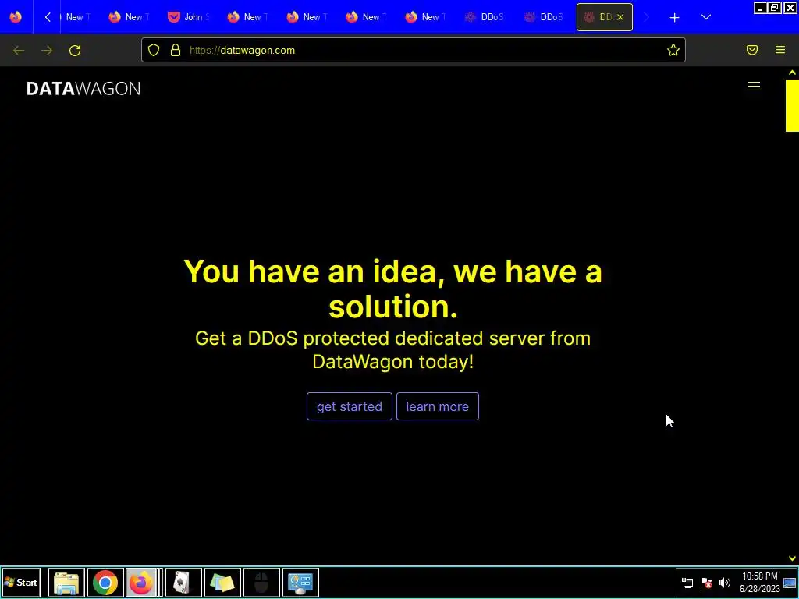Viewport: 799px width, 599px height.
Task: Click the learn more button
Action: tap(437, 406)
